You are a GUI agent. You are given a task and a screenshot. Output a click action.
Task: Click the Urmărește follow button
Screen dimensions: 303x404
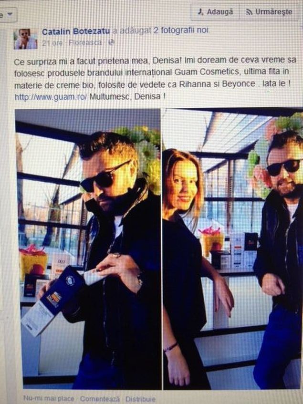[x=269, y=12]
